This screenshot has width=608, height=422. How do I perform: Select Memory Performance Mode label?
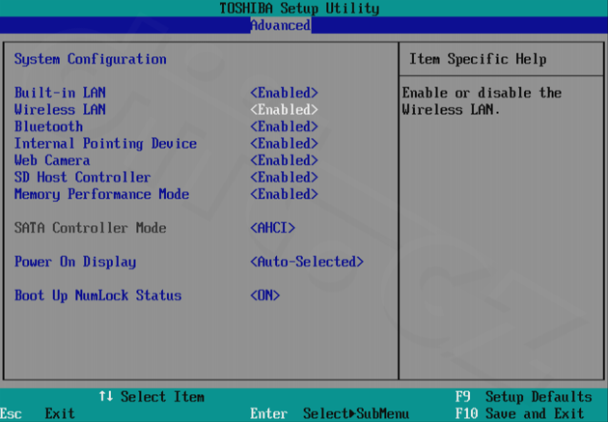[101, 194]
